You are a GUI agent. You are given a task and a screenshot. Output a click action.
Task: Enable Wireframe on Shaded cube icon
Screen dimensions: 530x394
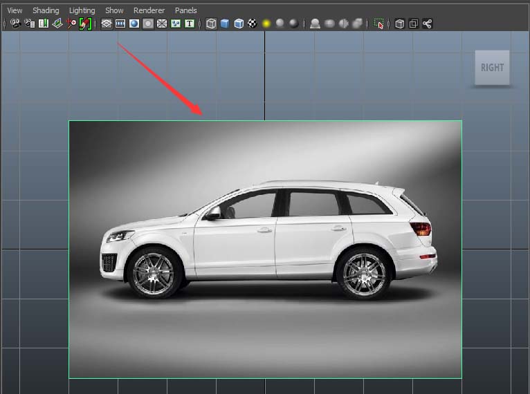click(x=239, y=24)
